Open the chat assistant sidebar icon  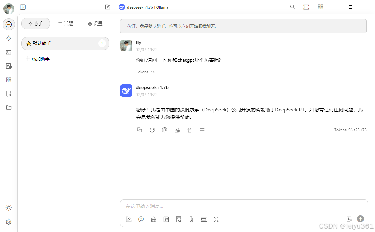(9, 24)
